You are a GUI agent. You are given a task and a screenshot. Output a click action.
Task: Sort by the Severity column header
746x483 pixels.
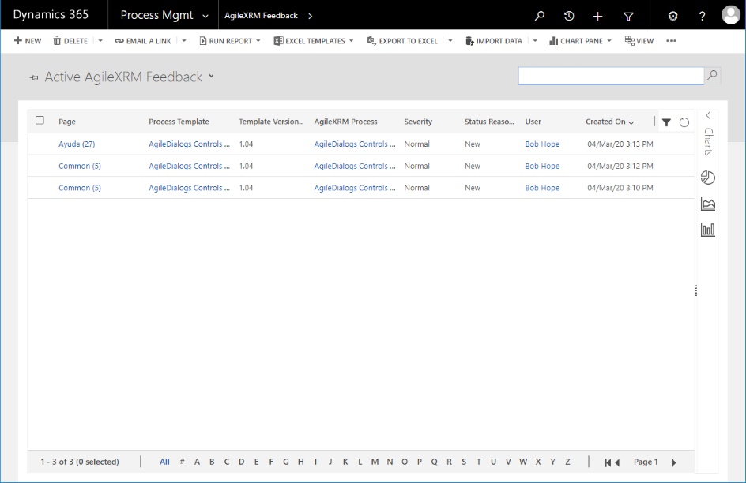[418, 122]
